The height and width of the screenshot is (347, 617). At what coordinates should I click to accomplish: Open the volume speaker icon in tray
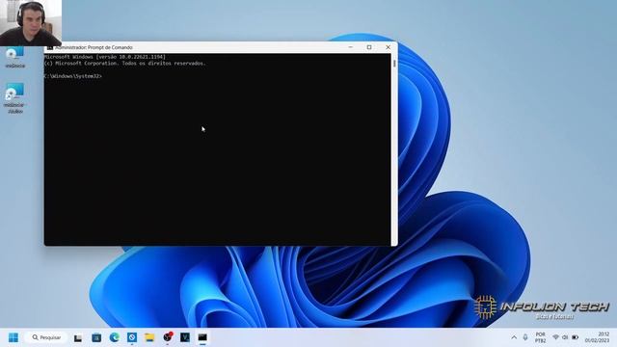point(565,337)
